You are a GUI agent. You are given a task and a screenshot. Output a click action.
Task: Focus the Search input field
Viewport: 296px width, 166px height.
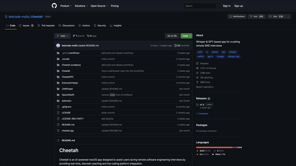200,6
